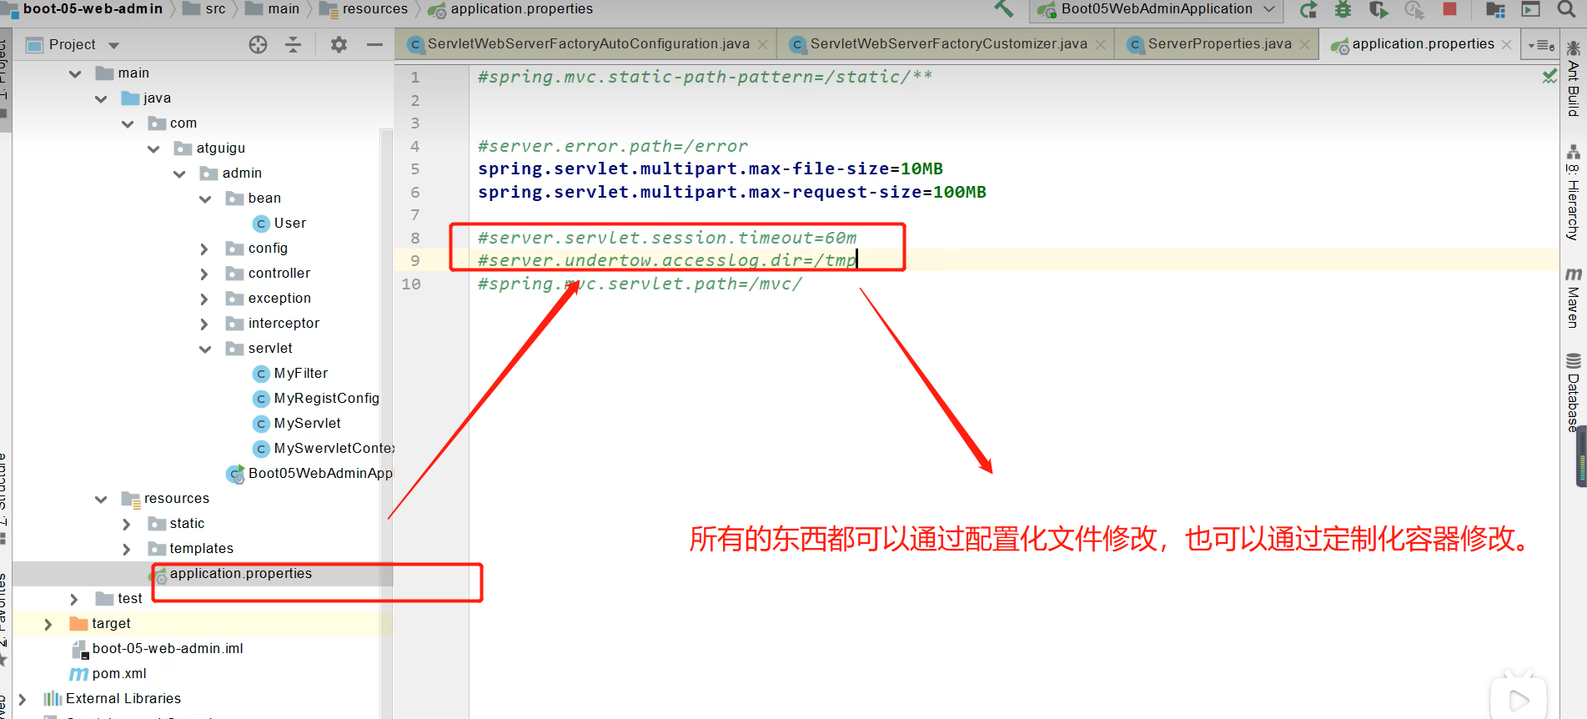Expand the templates folder
This screenshot has height=719, width=1587.
(x=127, y=549)
